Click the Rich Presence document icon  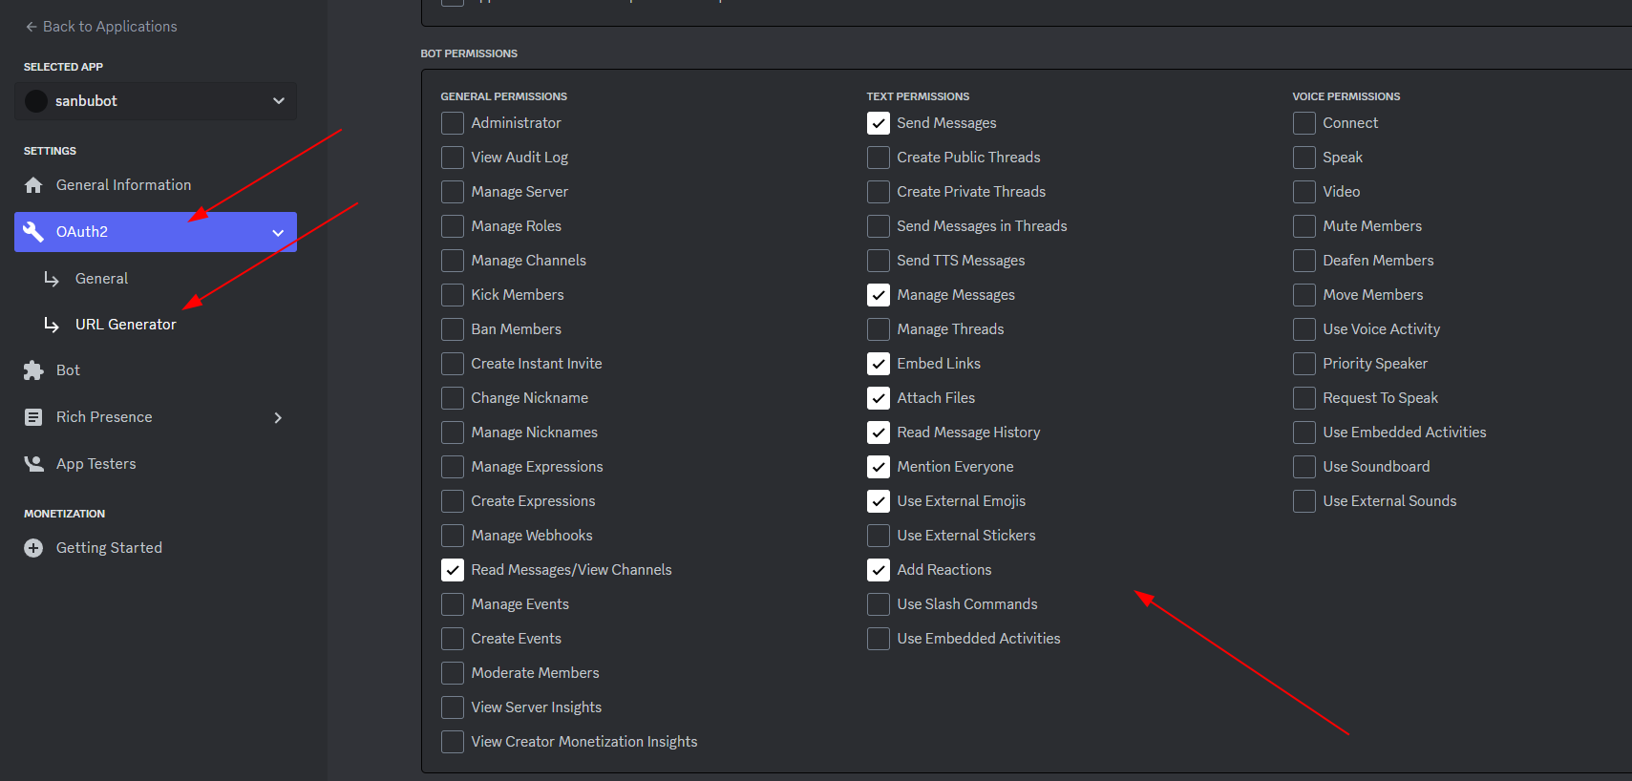(x=33, y=417)
